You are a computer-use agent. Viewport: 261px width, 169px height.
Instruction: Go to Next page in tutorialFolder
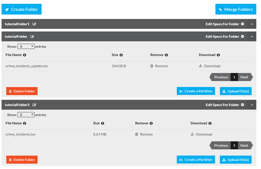pyautogui.click(x=244, y=77)
